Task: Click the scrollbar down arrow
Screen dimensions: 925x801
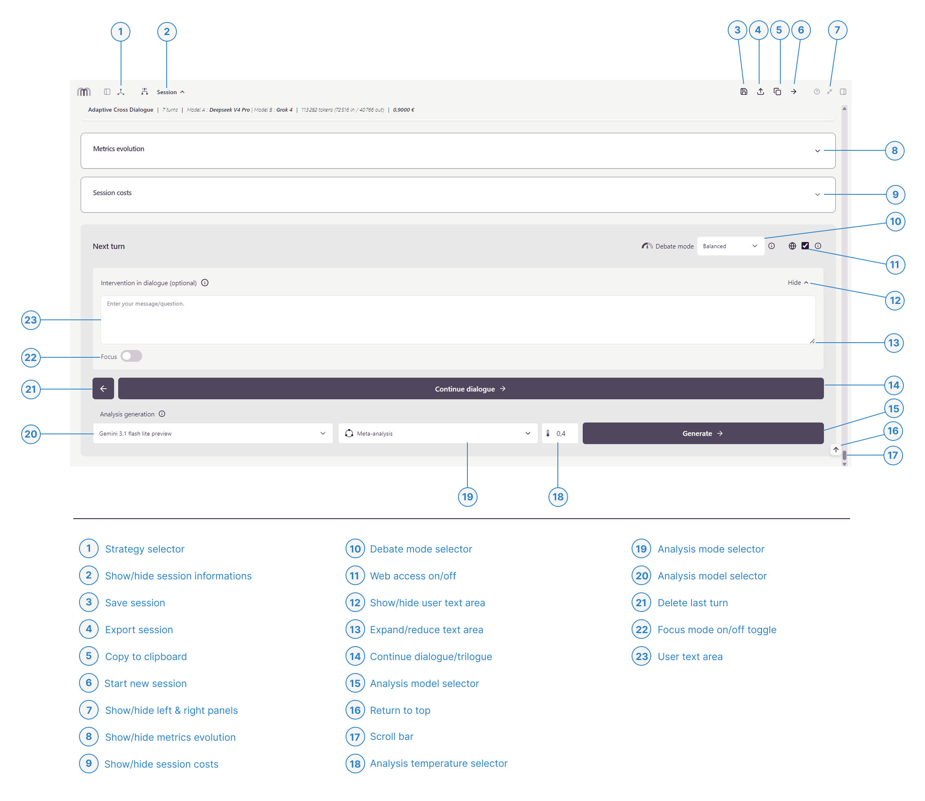Action: tap(844, 464)
